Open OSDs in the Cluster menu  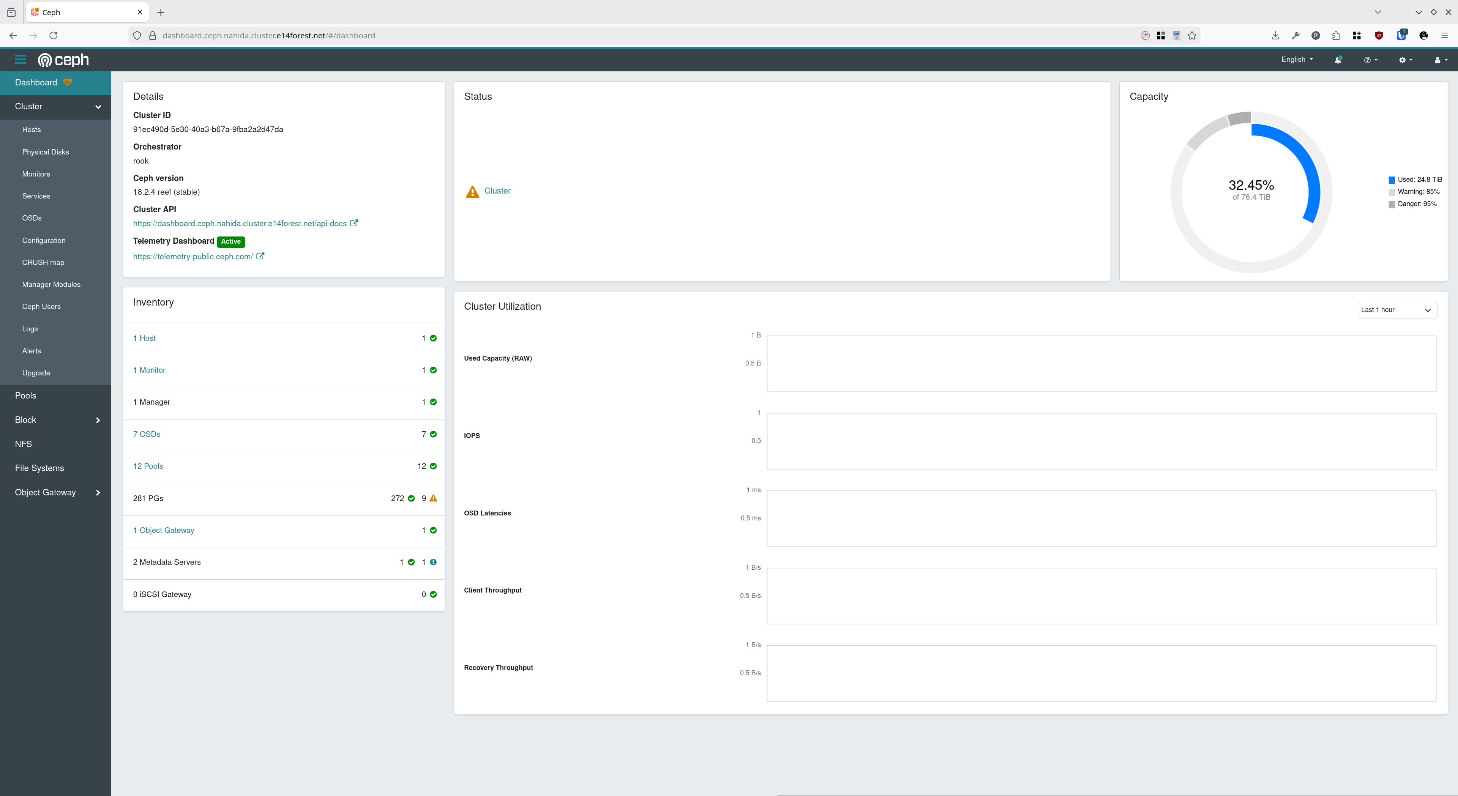pos(32,218)
